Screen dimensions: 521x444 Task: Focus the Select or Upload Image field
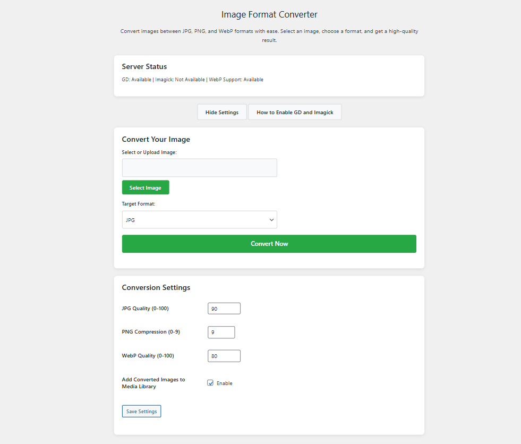tap(199, 168)
